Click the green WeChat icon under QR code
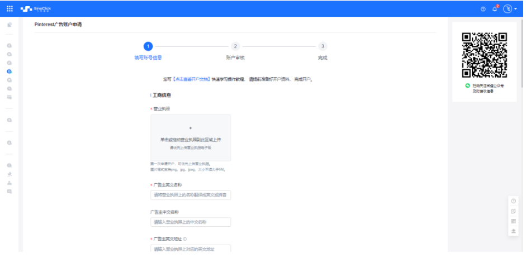This screenshot has width=526, height=258. coord(468,85)
